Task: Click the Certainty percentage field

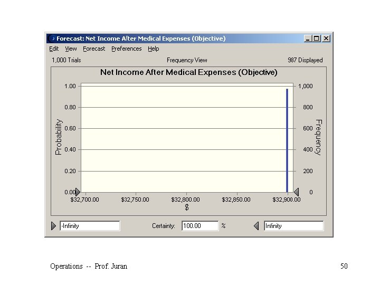Action: pyautogui.click(x=200, y=226)
